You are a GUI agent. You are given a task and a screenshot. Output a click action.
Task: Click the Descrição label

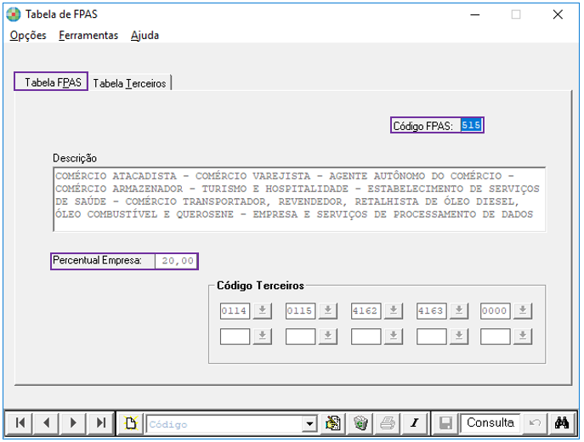tap(75, 158)
